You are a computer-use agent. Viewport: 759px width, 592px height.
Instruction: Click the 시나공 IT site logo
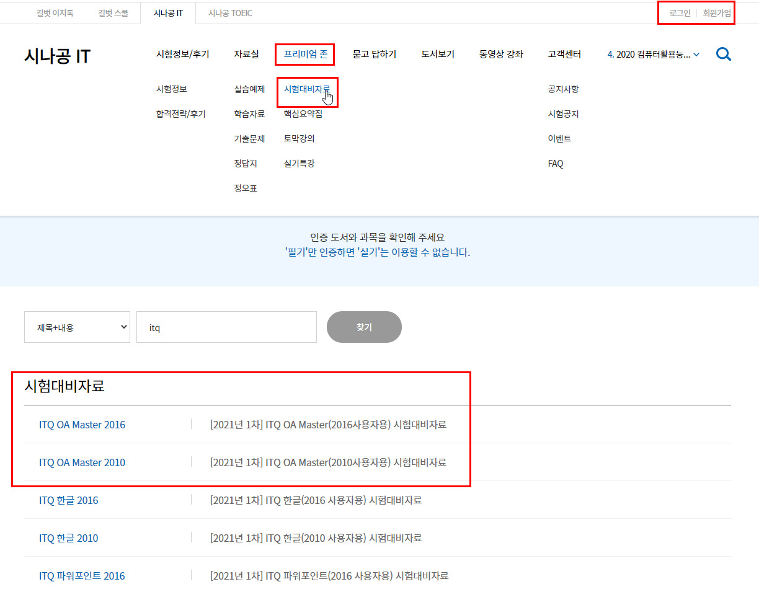[x=57, y=56]
